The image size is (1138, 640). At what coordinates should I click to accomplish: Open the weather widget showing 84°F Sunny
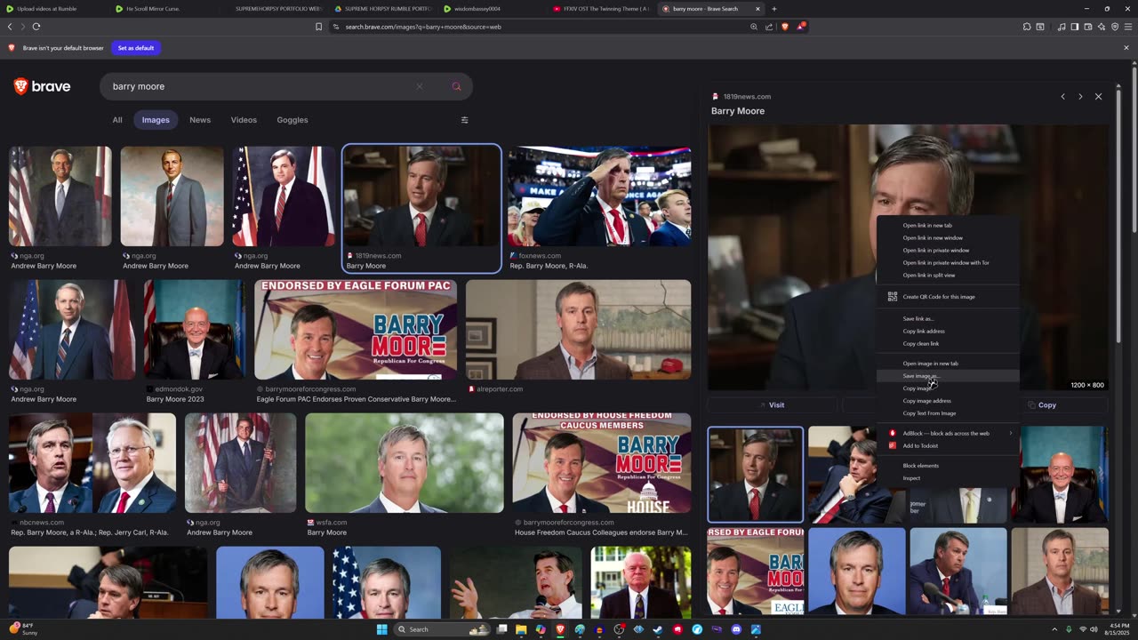pyautogui.click(x=24, y=629)
